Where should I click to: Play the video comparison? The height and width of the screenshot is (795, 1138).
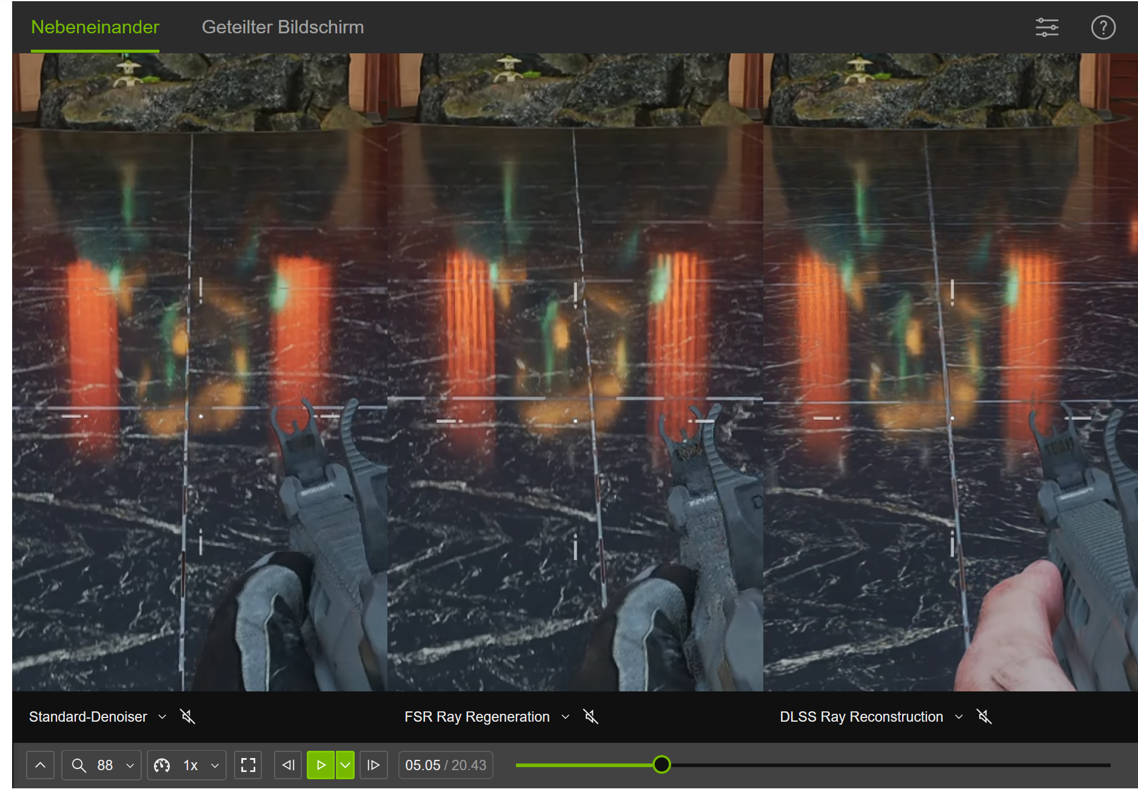pos(321,765)
